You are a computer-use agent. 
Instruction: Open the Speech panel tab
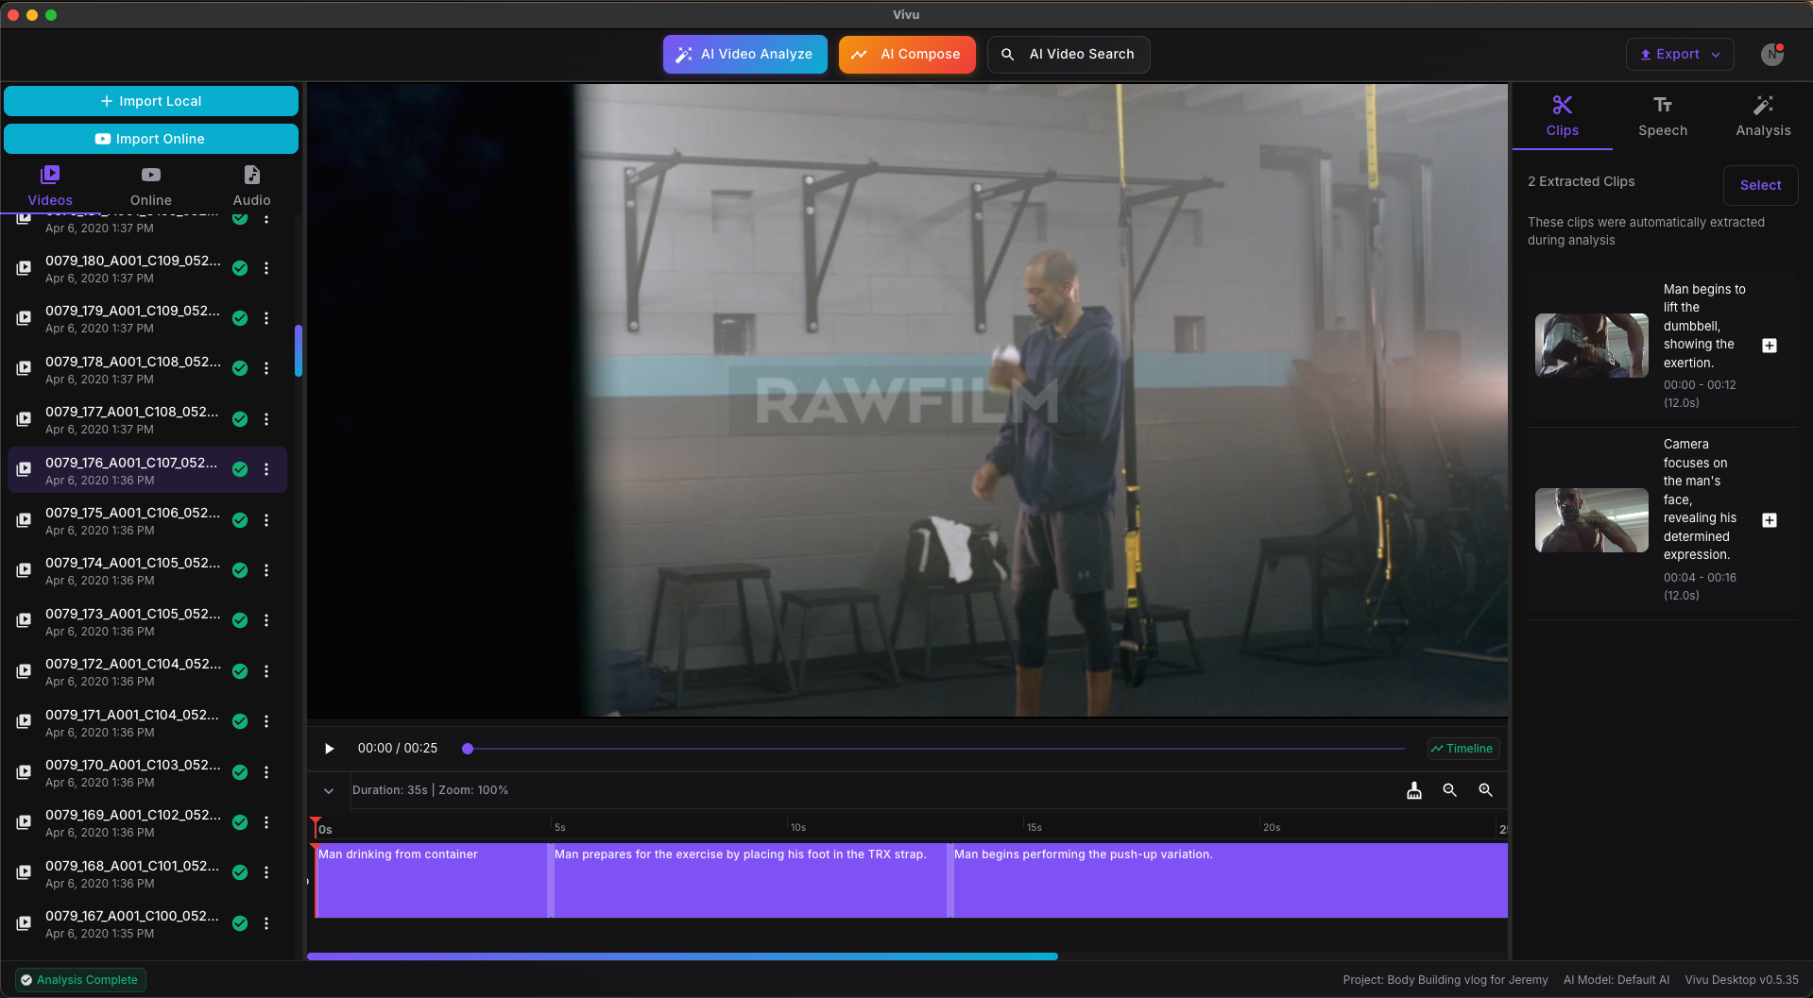1663,116
